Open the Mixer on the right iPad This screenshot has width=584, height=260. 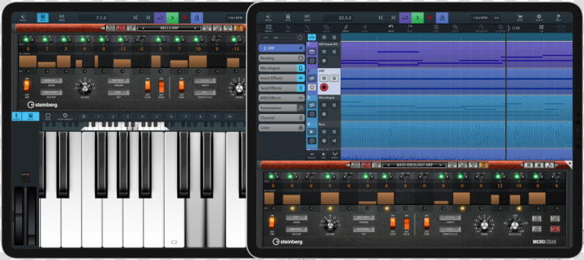pos(307,17)
